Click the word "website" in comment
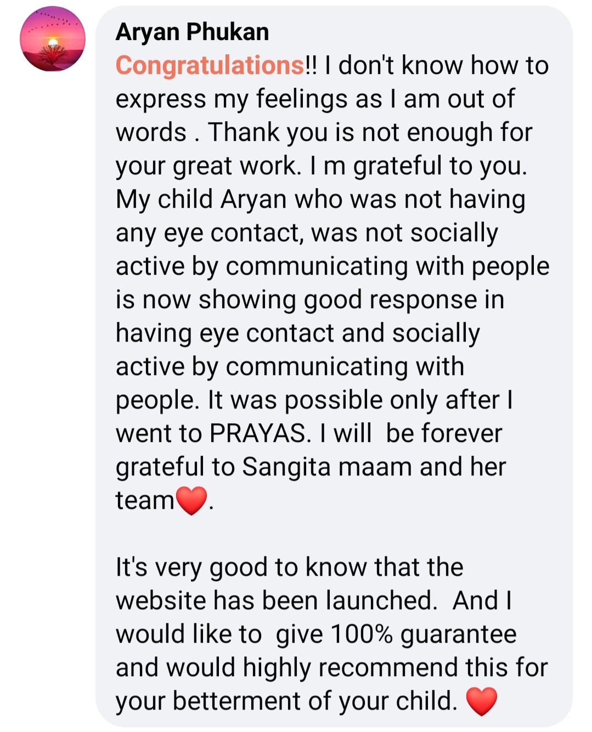 (161, 601)
